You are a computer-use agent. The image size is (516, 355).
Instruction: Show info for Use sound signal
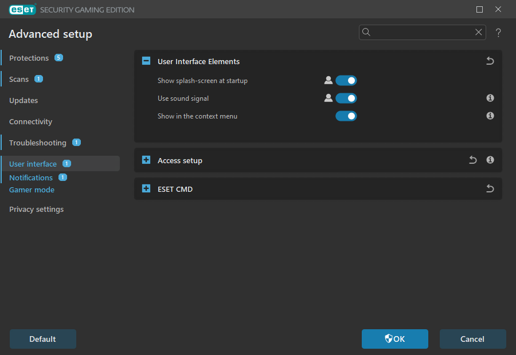[x=490, y=98]
